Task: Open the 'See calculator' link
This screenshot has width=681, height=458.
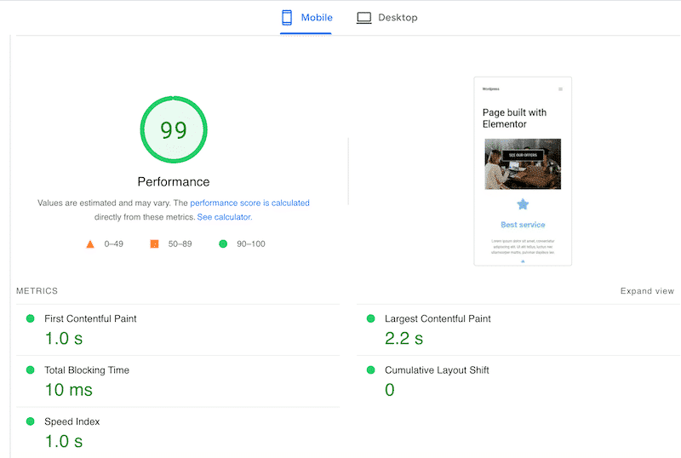Action: 224,217
